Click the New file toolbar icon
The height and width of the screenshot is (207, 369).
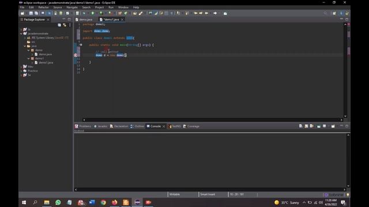[22, 13]
